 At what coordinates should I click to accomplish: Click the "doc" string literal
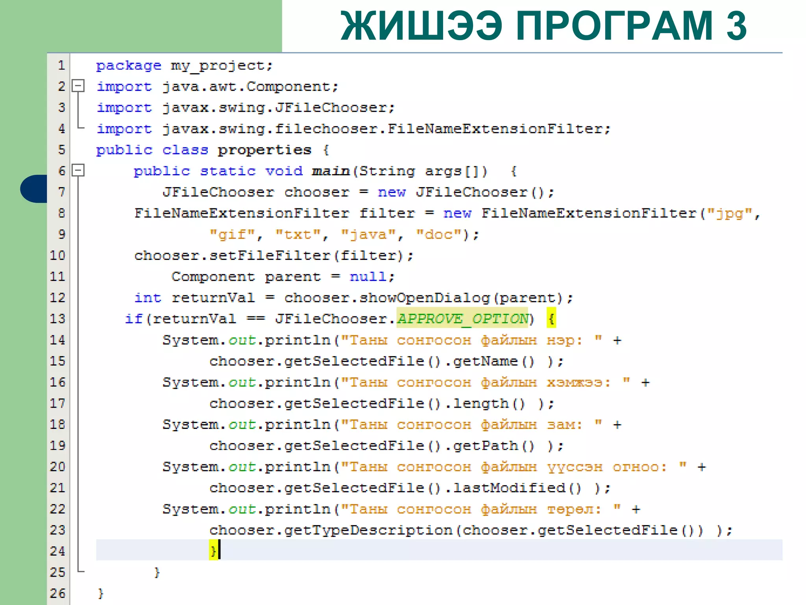(438, 235)
